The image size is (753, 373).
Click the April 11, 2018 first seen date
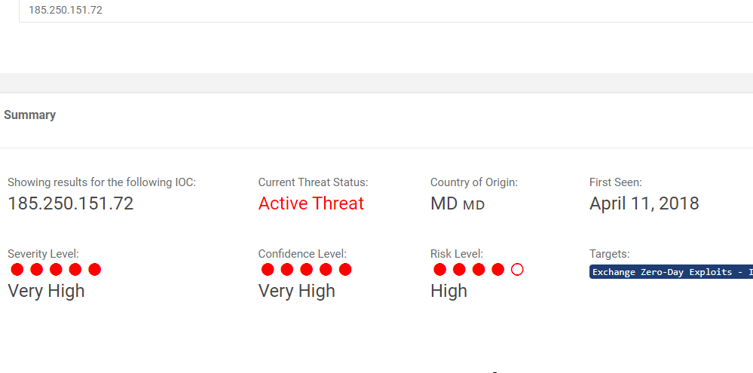[644, 203]
